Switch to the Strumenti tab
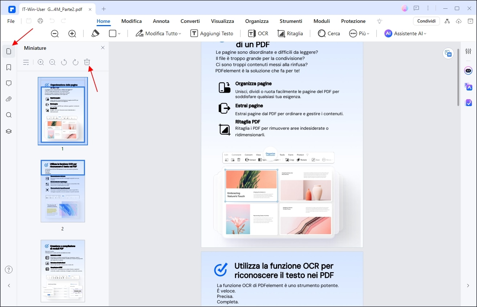The height and width of the screenshot is (307, 477). point(291,21)
